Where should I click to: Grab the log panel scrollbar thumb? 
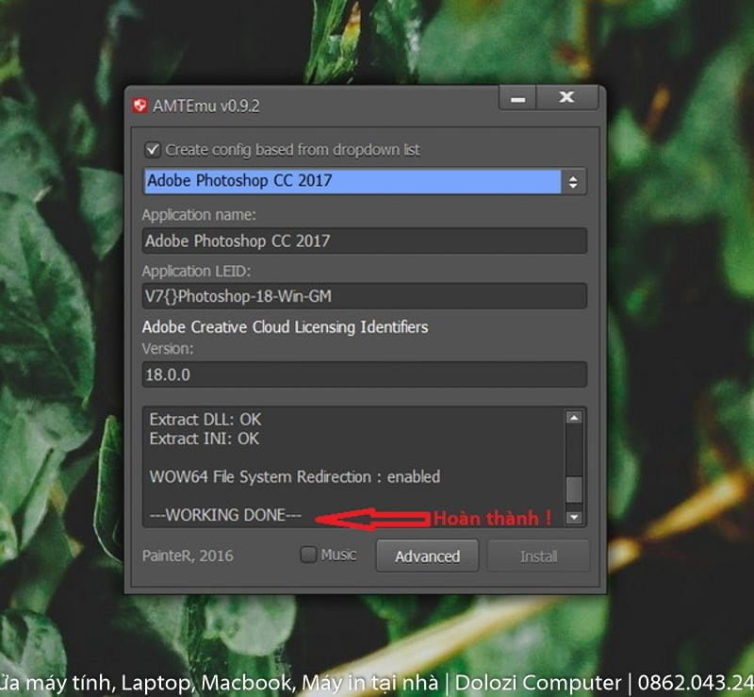[573, 489]
